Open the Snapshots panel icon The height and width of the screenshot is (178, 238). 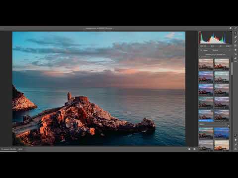click(x=236, y=54)
